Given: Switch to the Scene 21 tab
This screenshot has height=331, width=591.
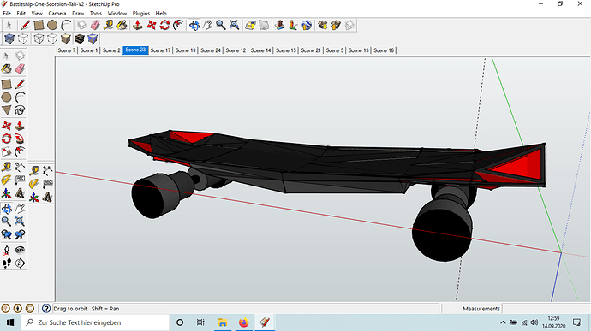Looking at the screenshot, I should [x=311, y=50].
